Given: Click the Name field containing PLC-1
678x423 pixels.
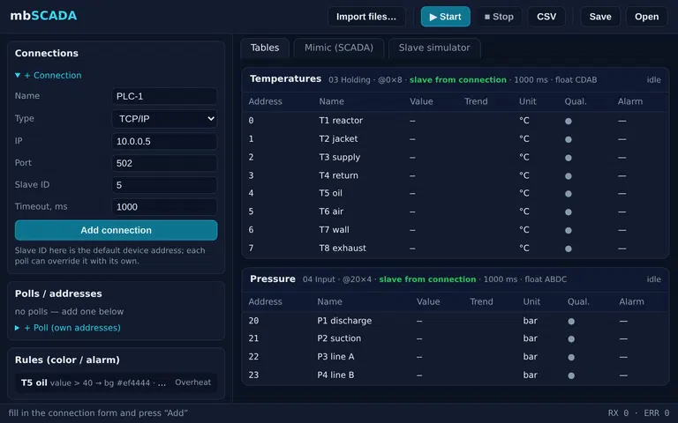Looking at the screenshot, I should coord(164,96).
